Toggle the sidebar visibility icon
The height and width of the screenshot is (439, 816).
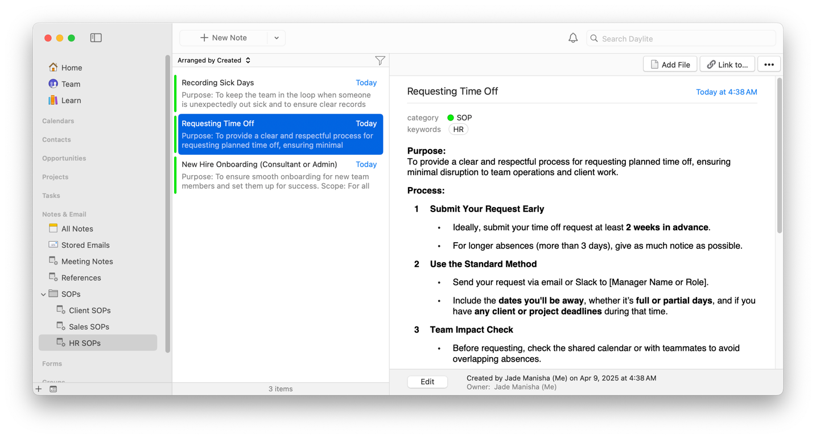(x=96, y=38)
